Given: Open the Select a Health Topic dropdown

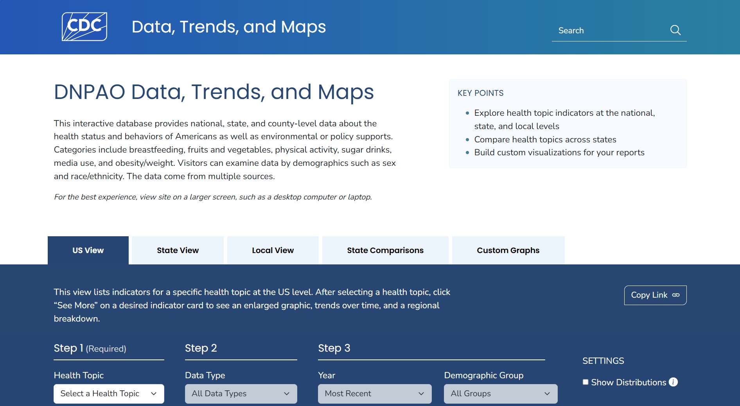Looking at the screenshot, I should pos(108,393).
